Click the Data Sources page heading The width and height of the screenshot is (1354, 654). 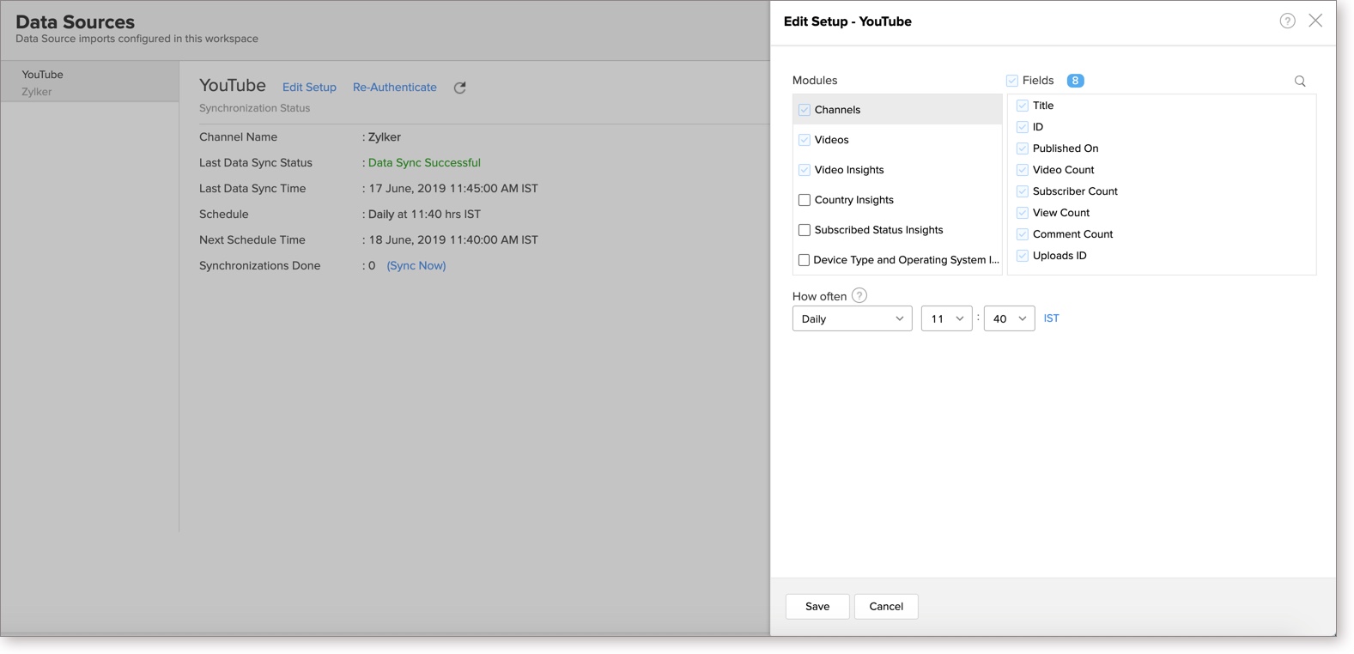tap(76, 21)
